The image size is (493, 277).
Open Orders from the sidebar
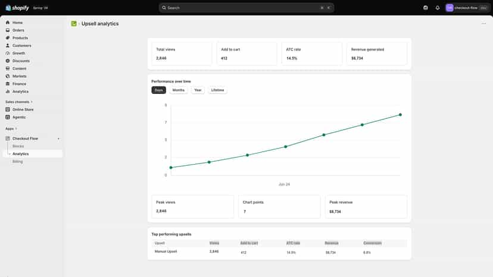pos(18,30)
